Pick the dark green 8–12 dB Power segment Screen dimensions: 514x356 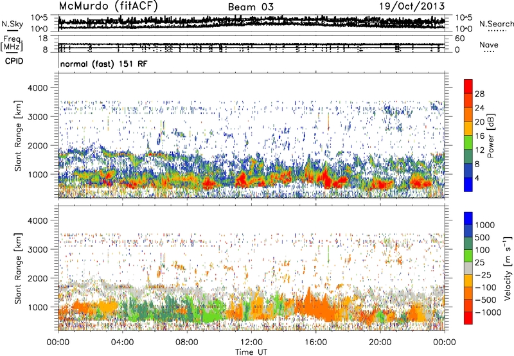[x=468, y=157]
